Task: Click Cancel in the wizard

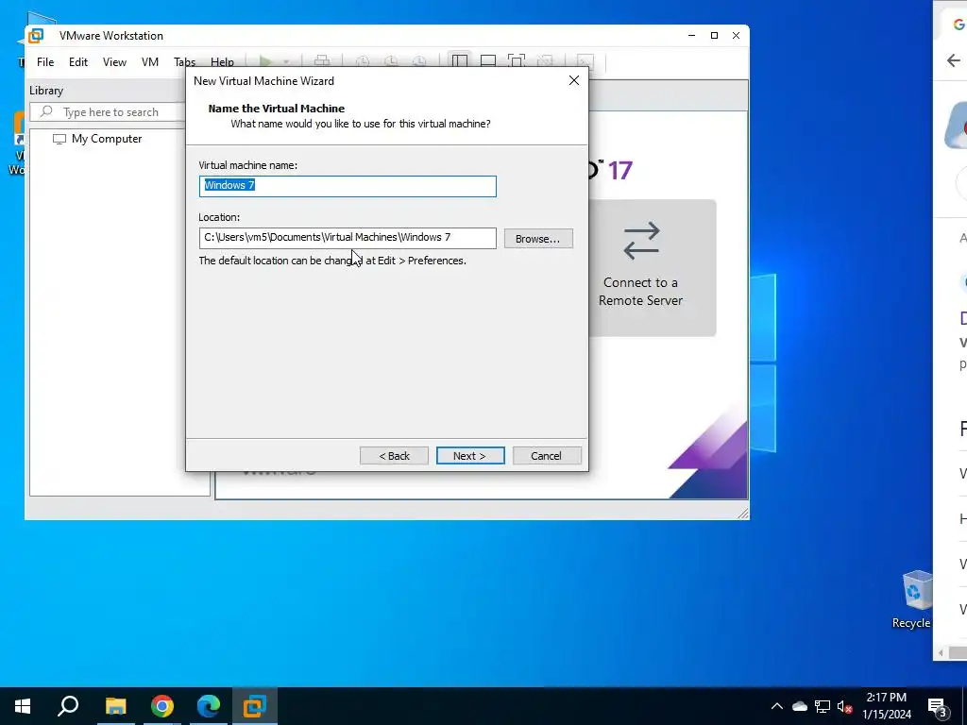Action: [547, 456]
